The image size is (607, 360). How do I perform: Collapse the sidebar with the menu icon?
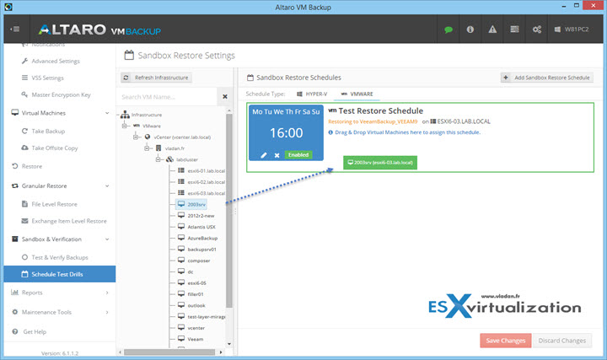click(x=14, y=29)
